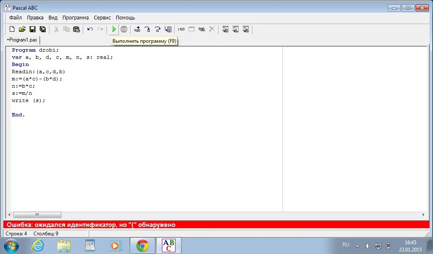The image size is (433, 254).
Task: Click the toolbar icon labeled L
Action: pyautogui.click(x=236, y=29)
